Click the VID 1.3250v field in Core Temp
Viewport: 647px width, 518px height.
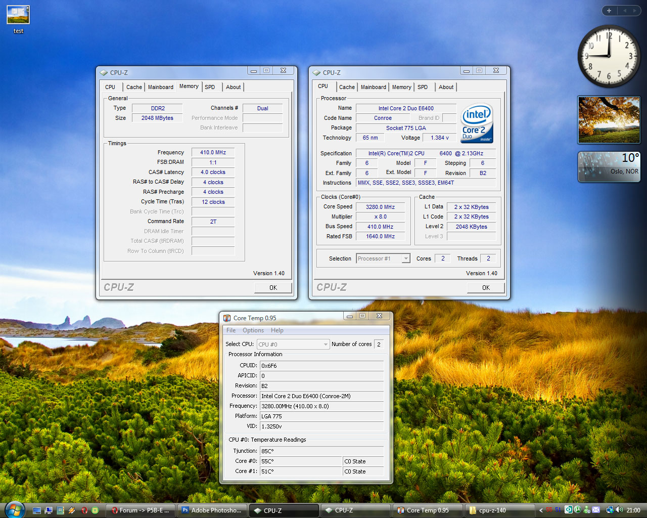pyautogui.click(x=321, y=426)
